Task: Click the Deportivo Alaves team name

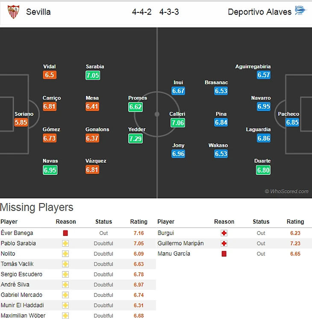Action: 259,12
